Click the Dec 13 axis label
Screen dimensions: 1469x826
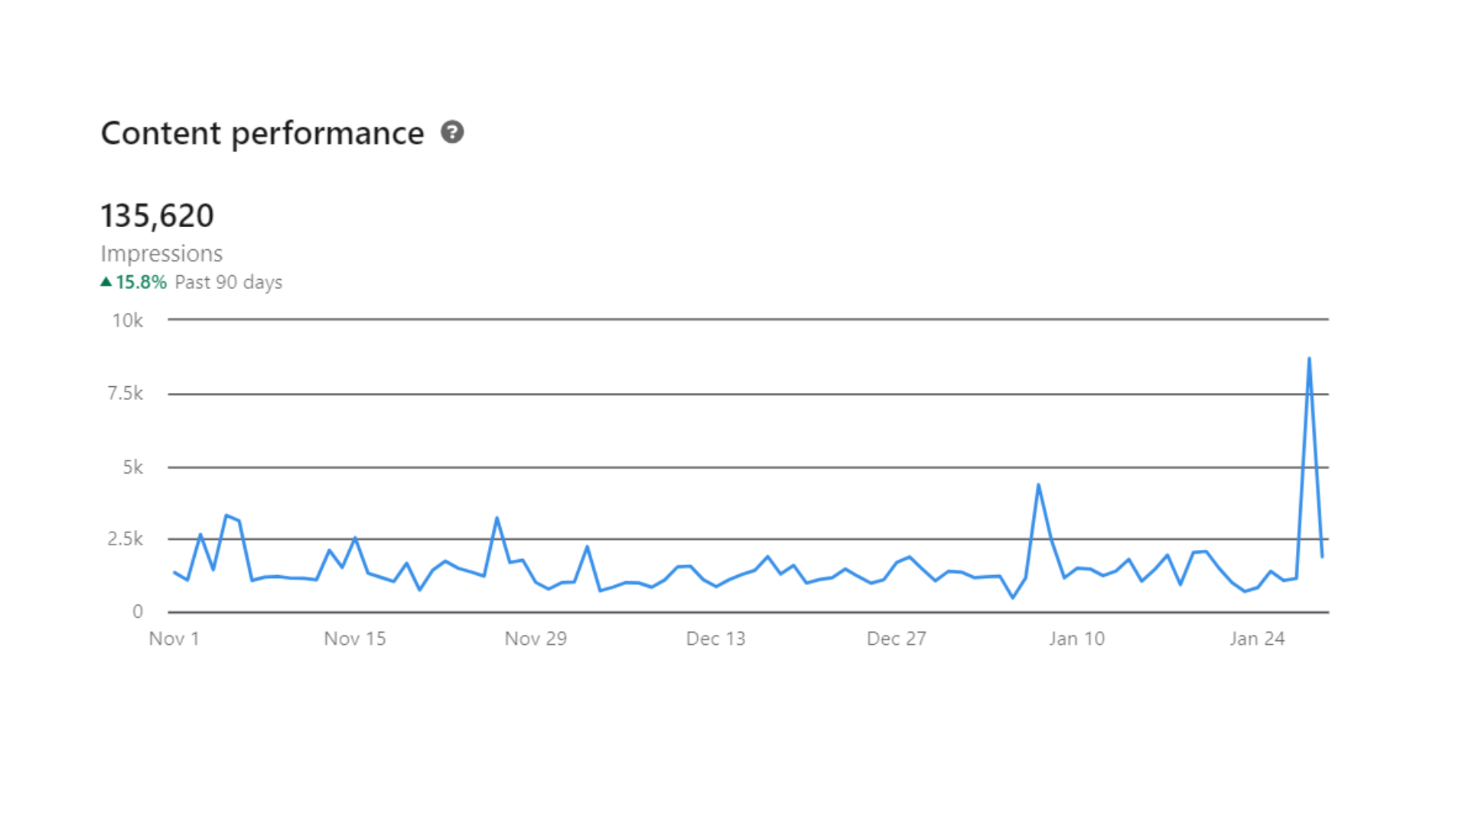(x=715, y=639)
